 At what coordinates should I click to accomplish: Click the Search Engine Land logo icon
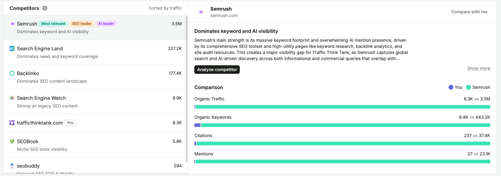[x=12, y=49]
